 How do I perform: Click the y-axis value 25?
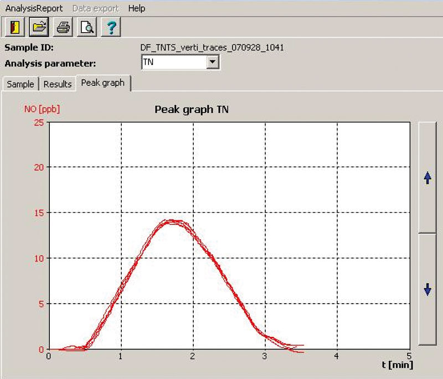39,122
